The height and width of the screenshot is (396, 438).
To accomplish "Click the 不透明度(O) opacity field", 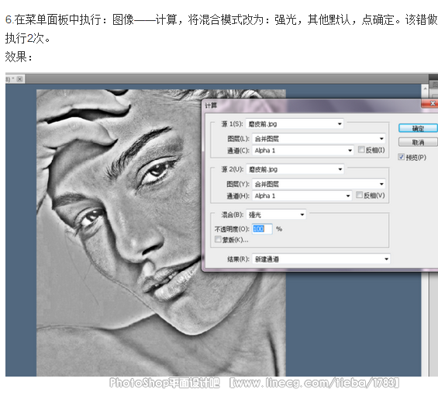I will click(262, 229).
